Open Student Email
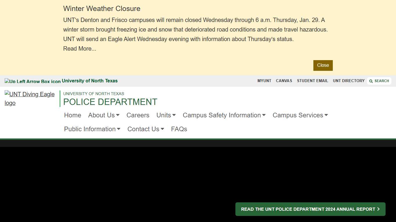Image resolution: width=396 pixels, height=222 pixels. 313,81
